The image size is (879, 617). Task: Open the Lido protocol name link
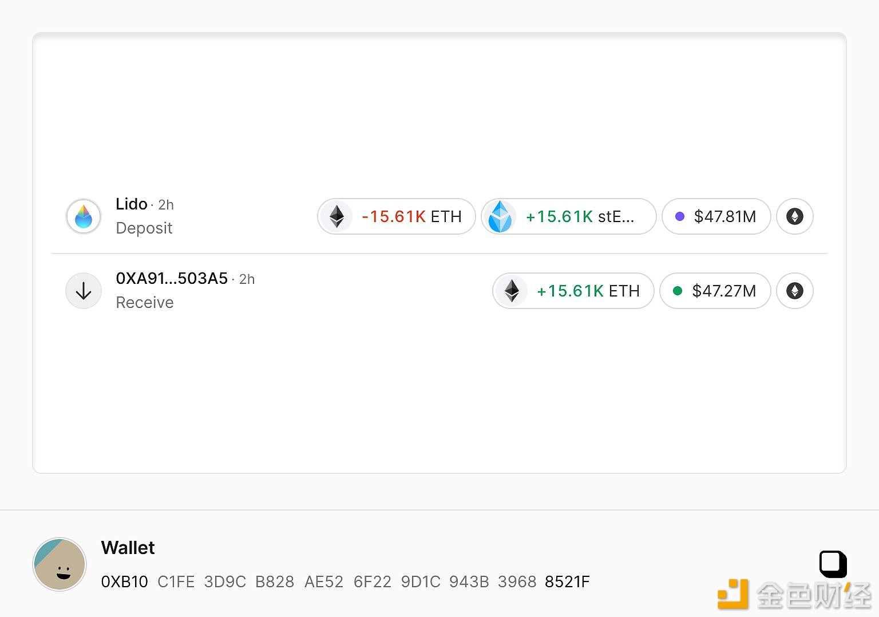[132, 204]
